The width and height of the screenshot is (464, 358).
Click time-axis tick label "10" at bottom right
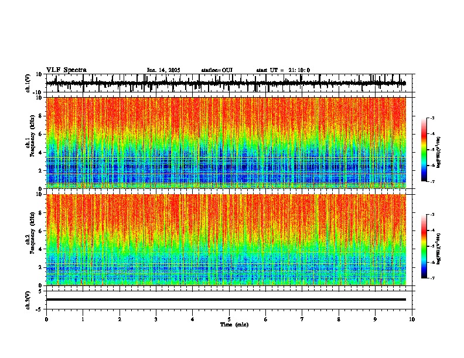412,319
